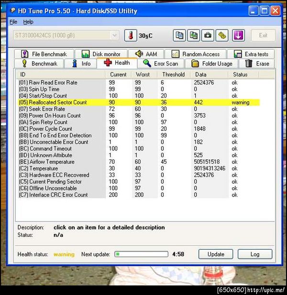
Task: Click the Exit button
Action: (263, 35)
